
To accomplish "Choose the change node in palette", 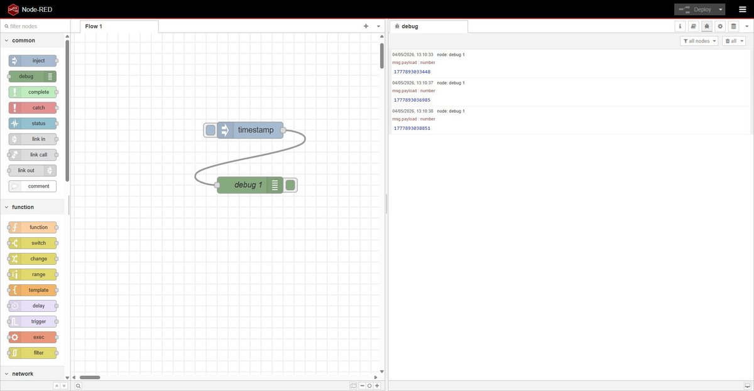I will coord(33,259).
